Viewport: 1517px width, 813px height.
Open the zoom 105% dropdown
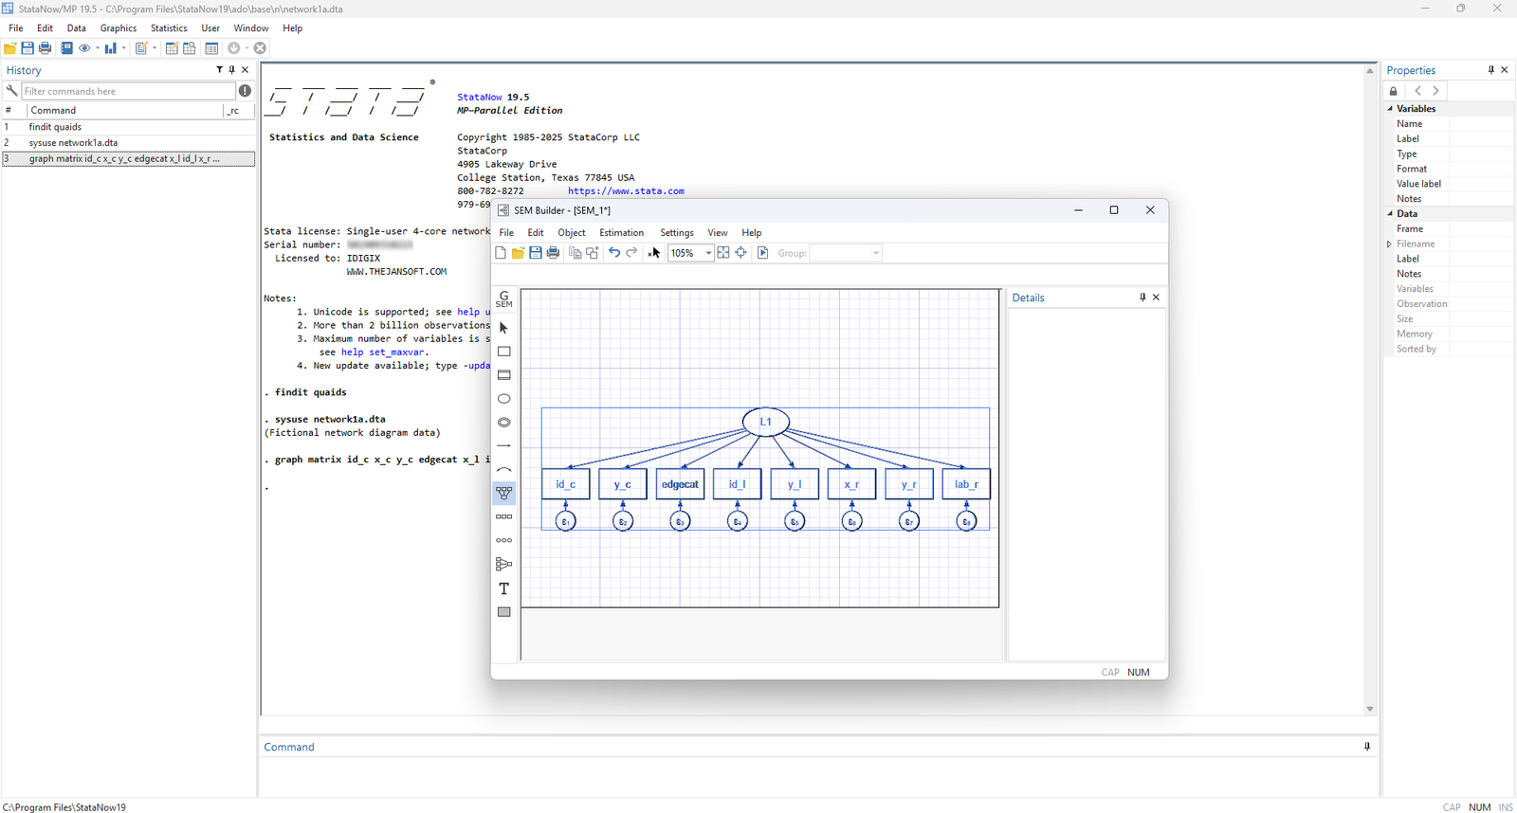coord(708,253)
